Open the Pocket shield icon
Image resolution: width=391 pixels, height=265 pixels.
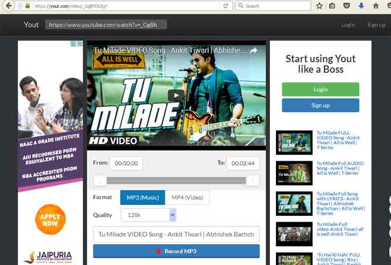coord(347,5)
